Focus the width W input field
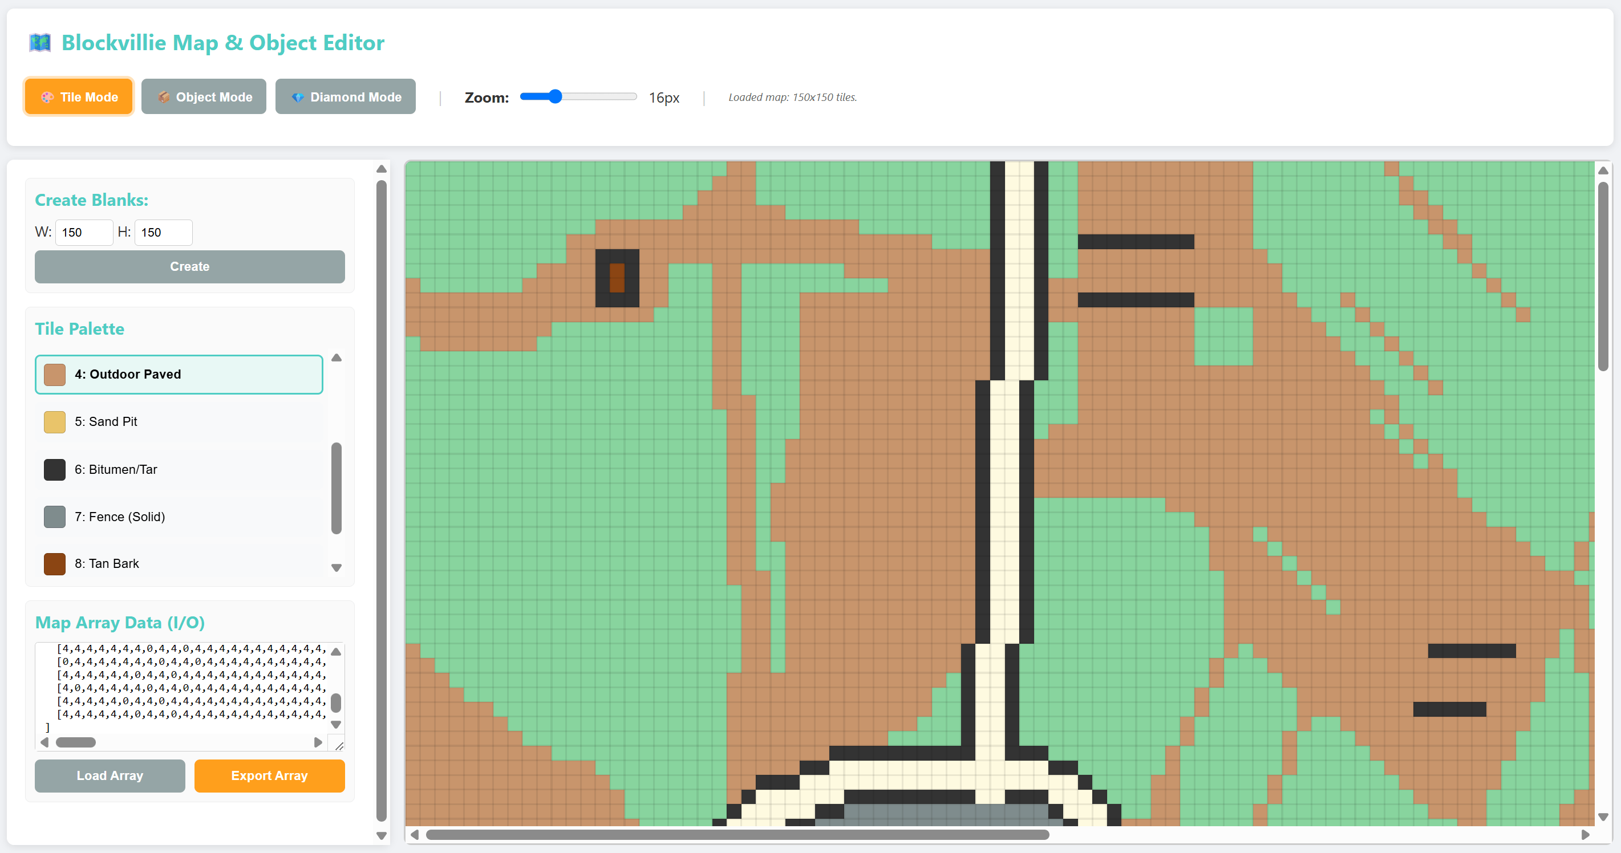1621x853 pixels. point(84,233)
